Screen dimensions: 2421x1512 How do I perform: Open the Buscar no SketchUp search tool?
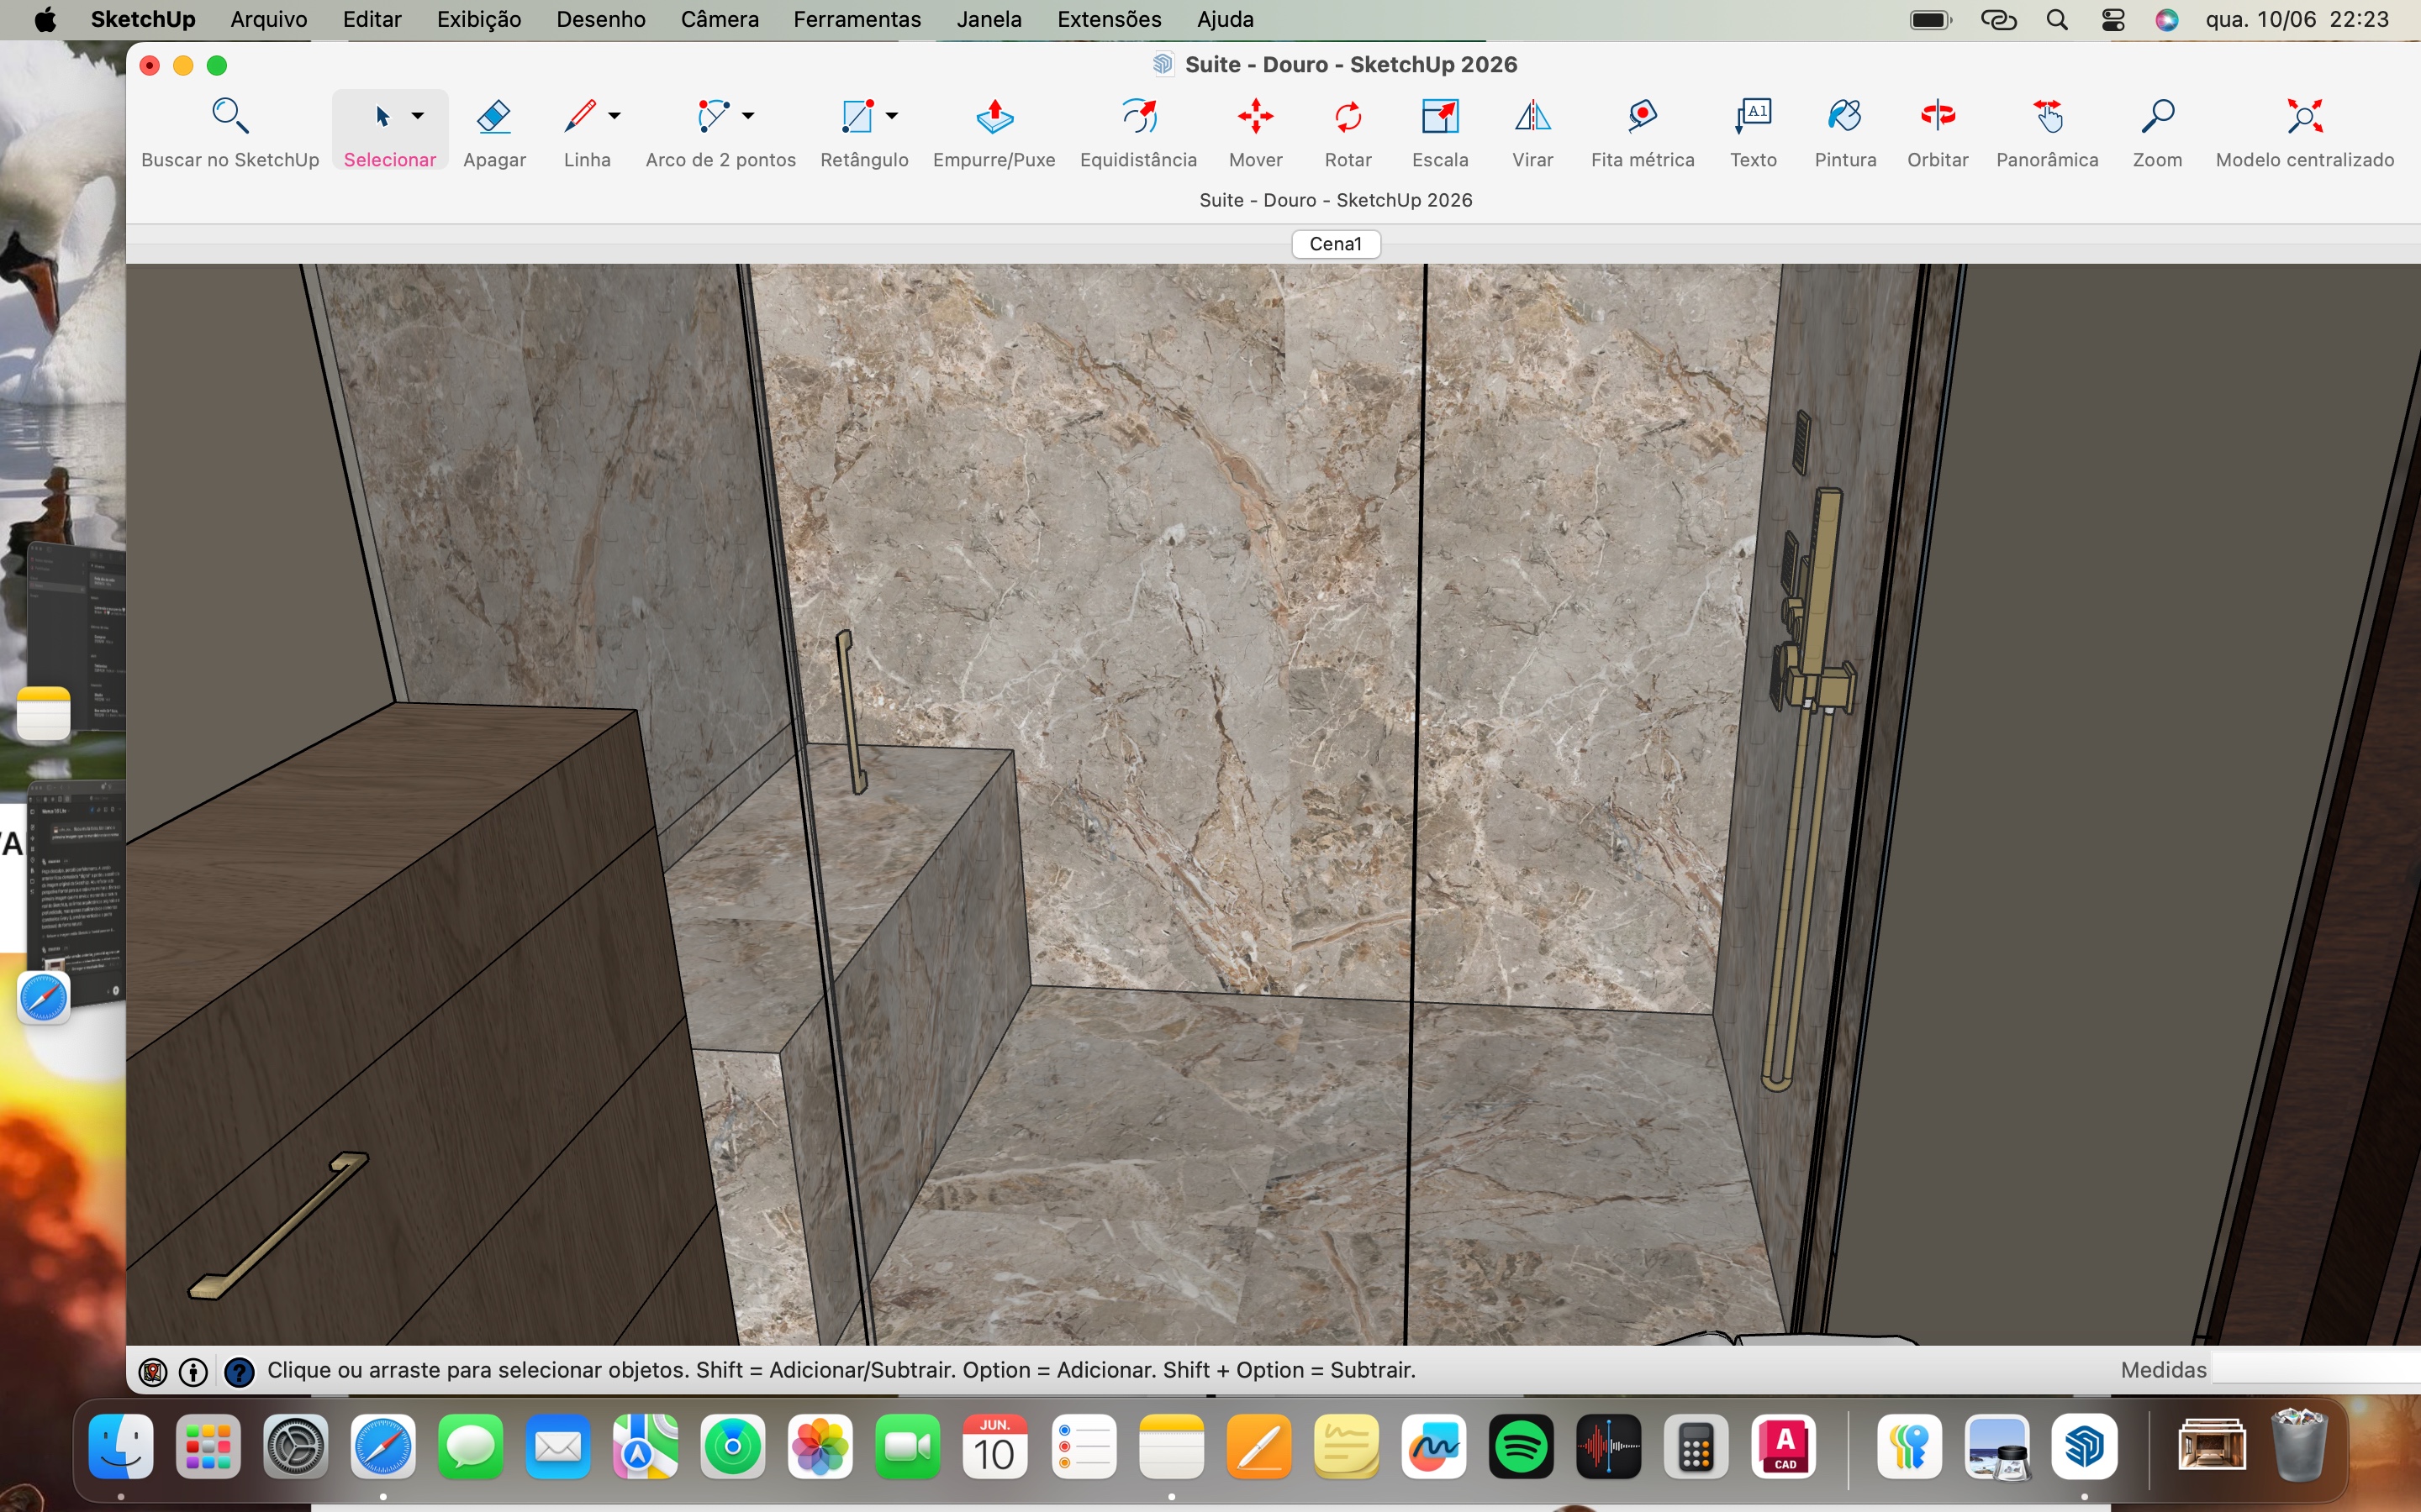[230, 132]
